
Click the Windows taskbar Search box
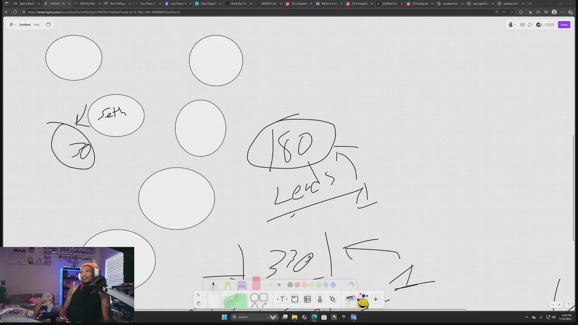255,317
